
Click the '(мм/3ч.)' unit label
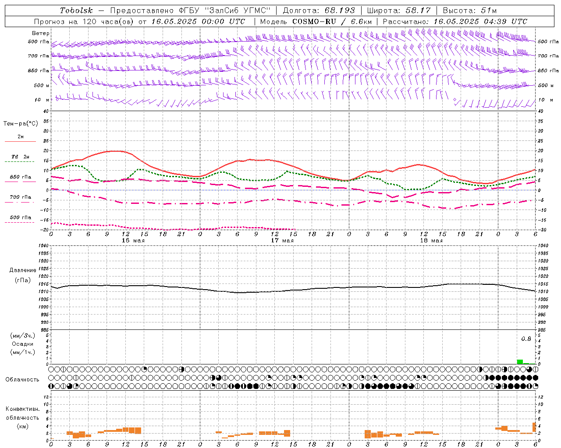point(23,336)
